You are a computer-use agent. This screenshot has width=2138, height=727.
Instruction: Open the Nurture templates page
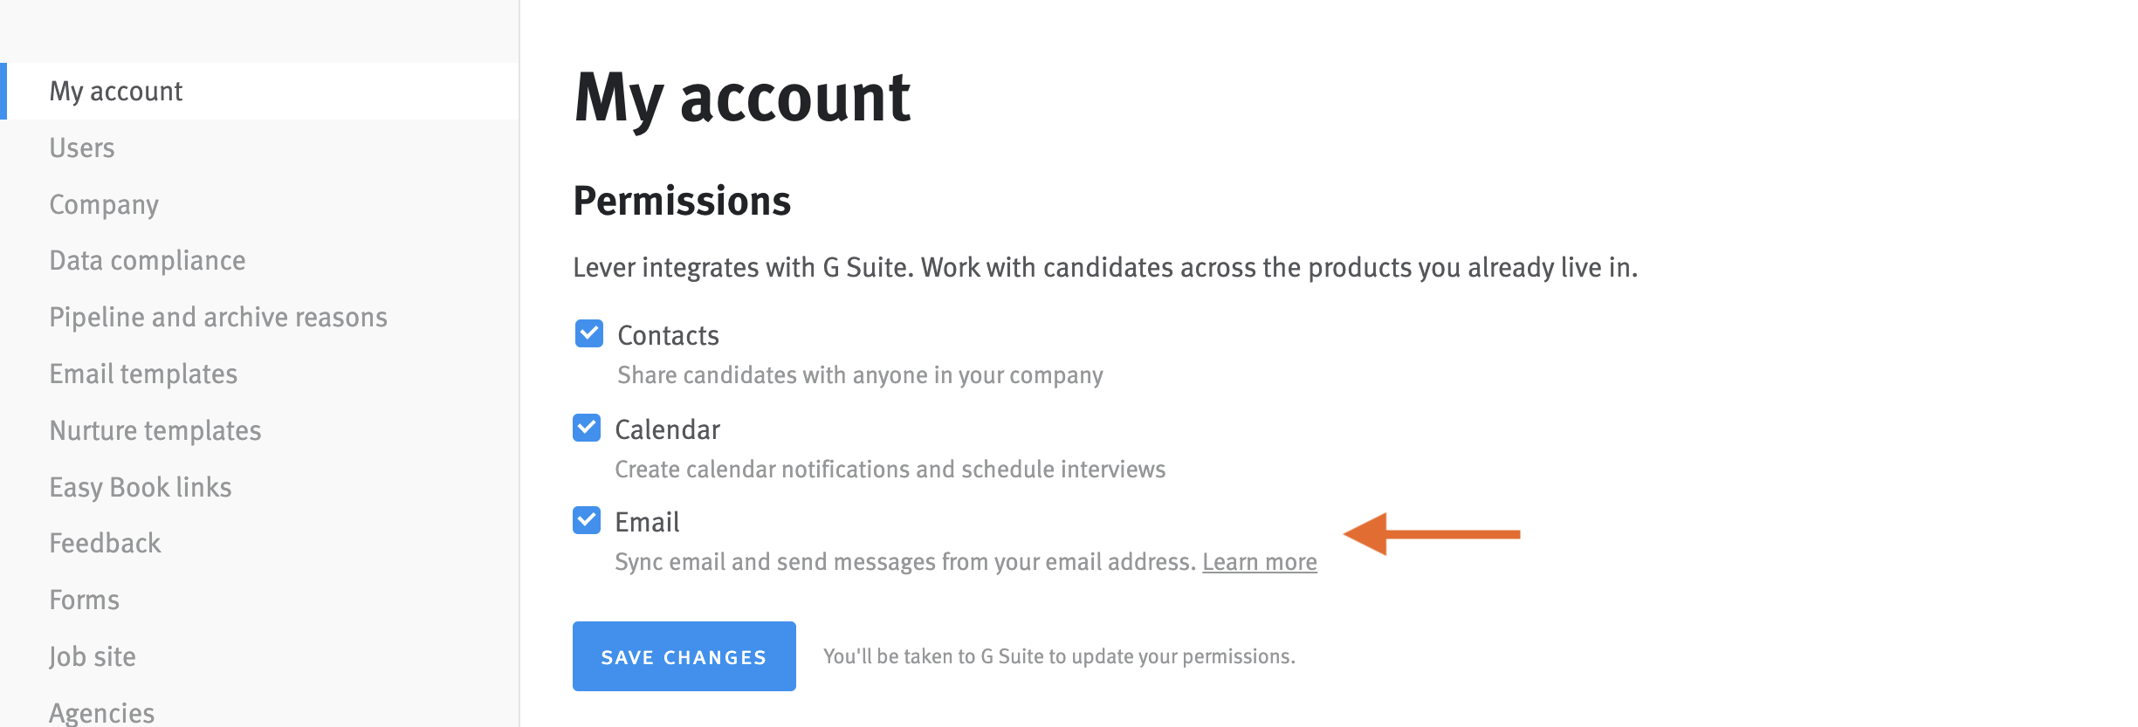[155, 429]
